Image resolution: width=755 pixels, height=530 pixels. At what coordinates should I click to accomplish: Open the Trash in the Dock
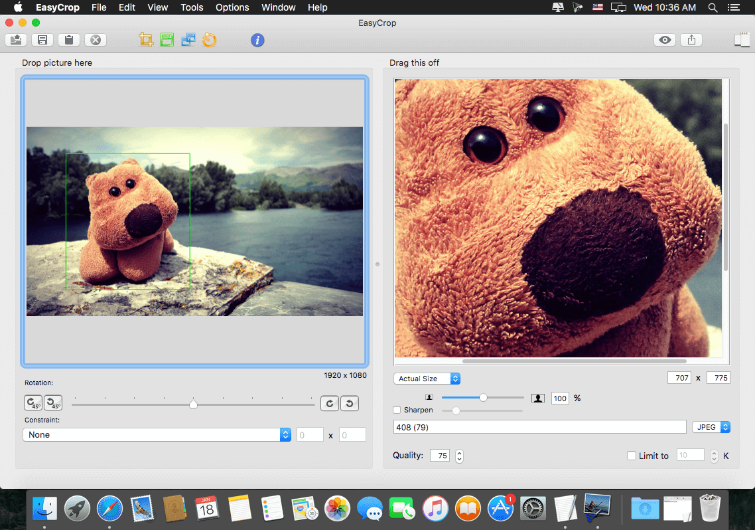click(x=710, y=508)
